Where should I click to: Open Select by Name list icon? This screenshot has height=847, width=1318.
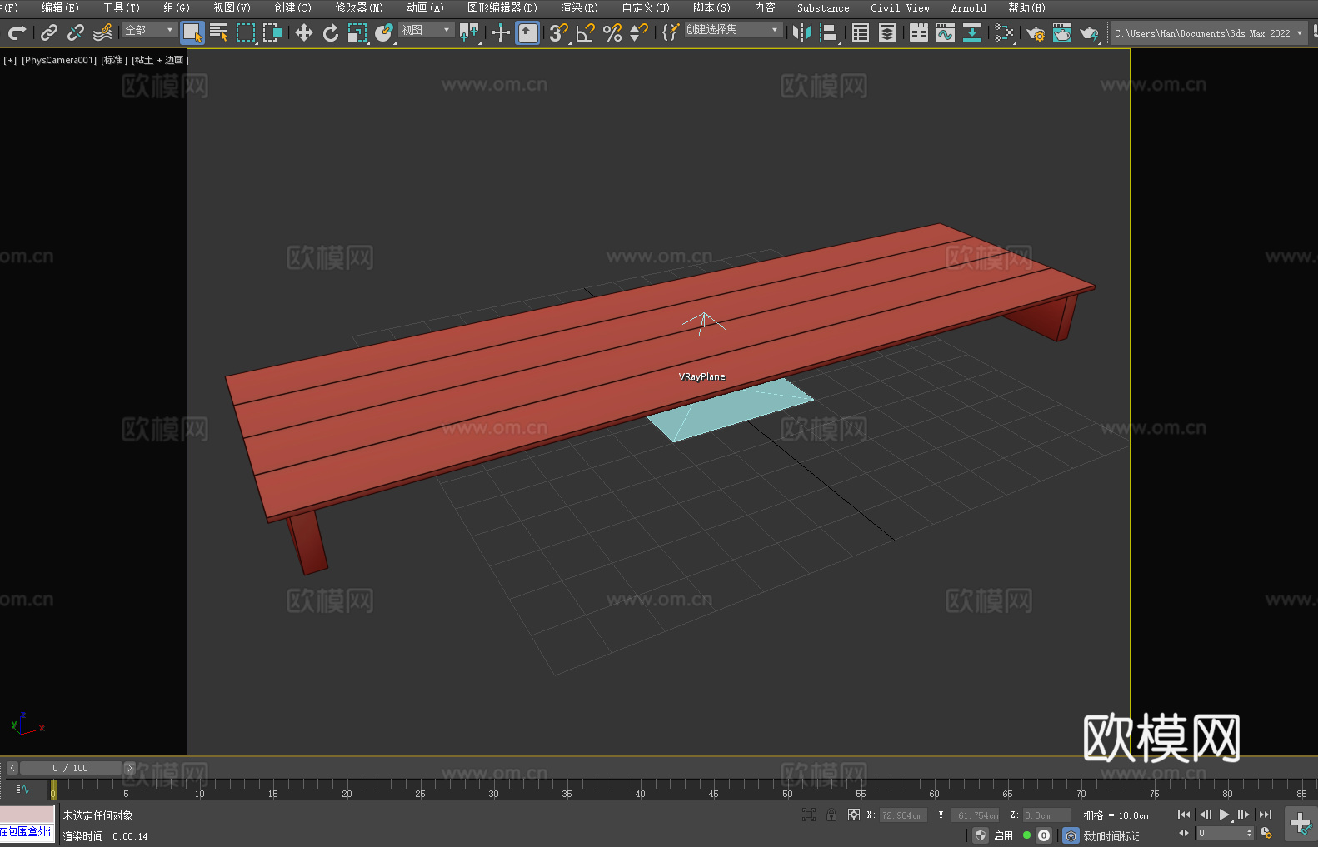(219, 32)
